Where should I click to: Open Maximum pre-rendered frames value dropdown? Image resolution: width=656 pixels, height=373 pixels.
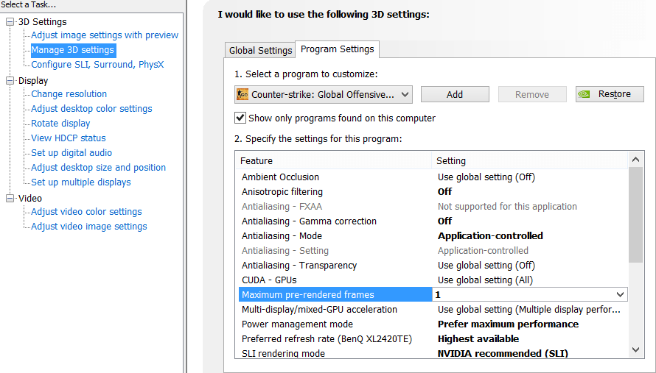[x=620, y=294]
